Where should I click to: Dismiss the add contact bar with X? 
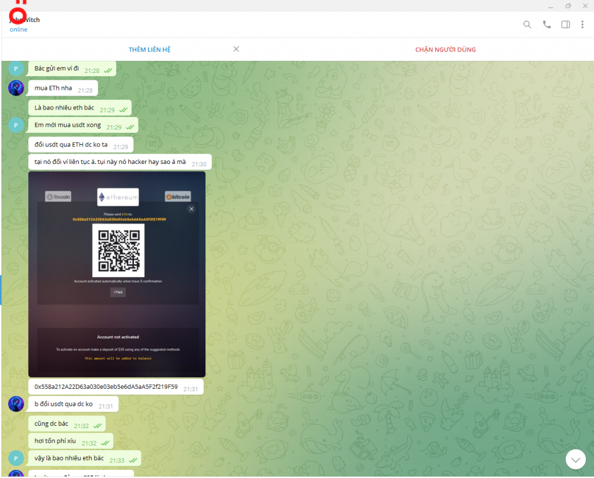[236, 49]
